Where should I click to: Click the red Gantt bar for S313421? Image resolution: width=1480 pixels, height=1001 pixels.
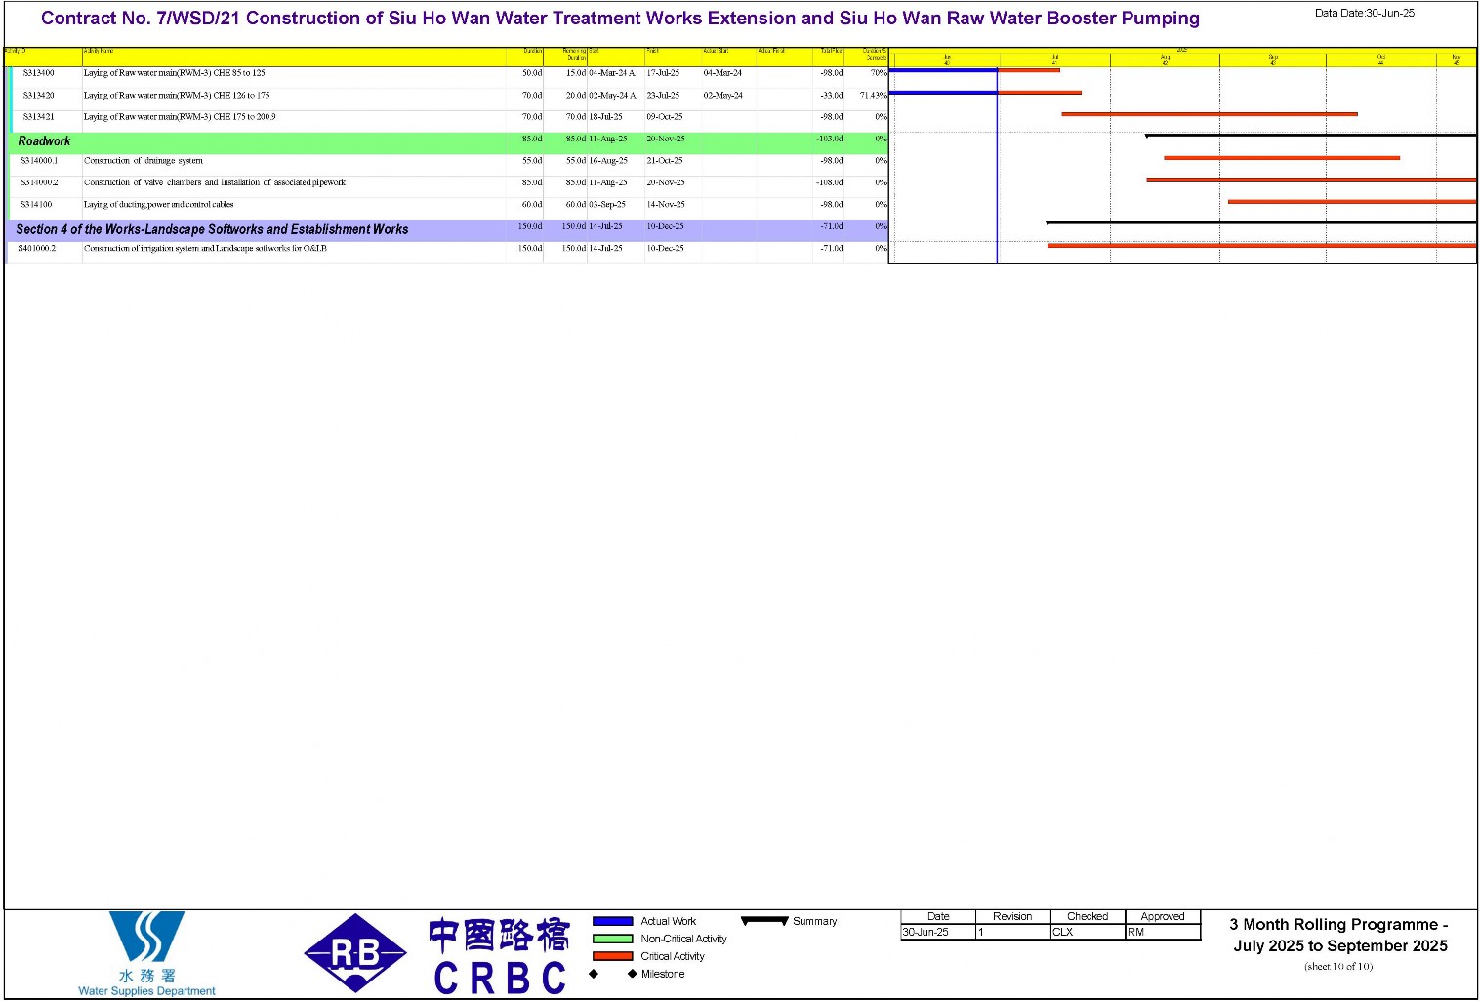click(x=1210, y=114)
